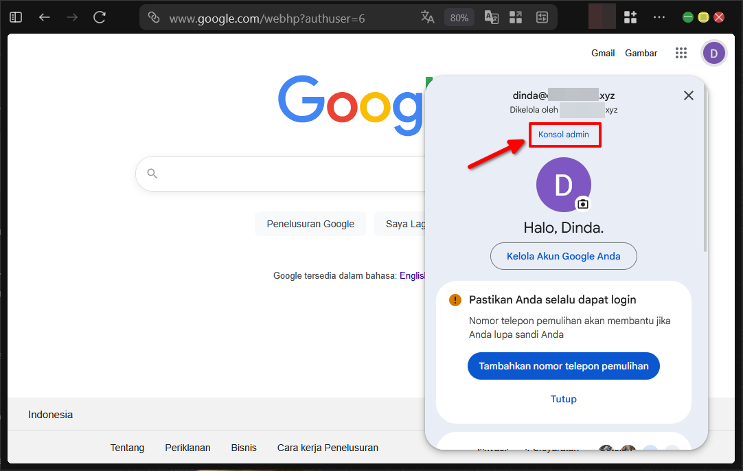Toggle the browser sidebar panel icon
Viewport: 743px width, 471px height.
(x=15, y=16)
